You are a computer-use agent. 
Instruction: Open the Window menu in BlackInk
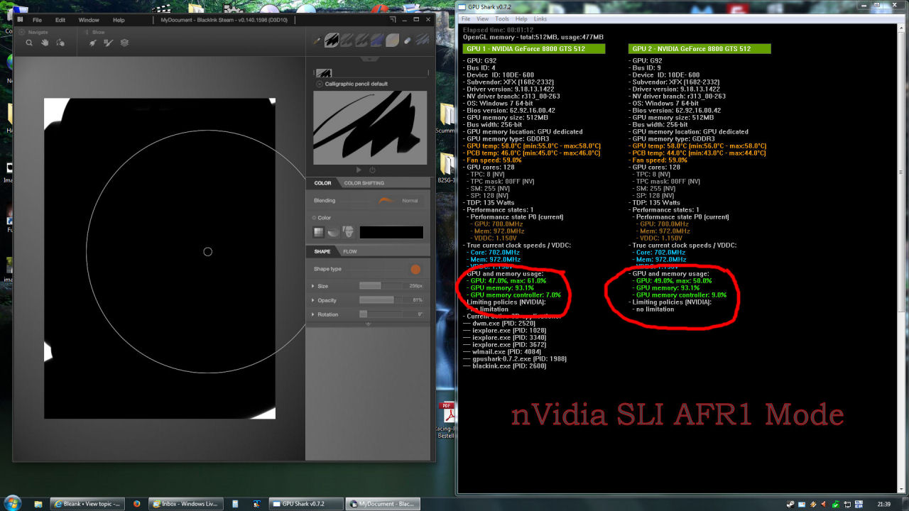[89, 20]
